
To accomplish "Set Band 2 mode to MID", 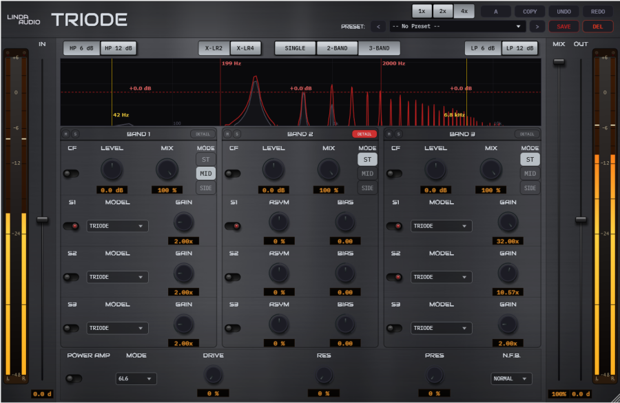I will coord(367,174).
